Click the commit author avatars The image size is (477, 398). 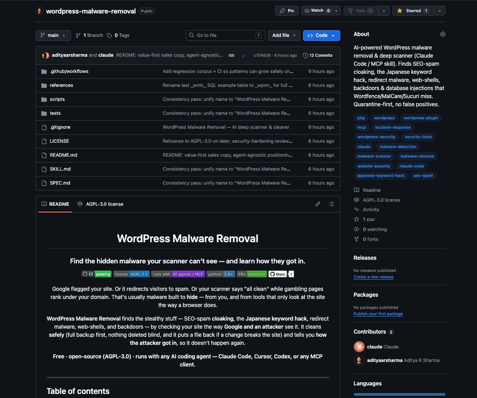pyautogui.click(x=45, y=55)
